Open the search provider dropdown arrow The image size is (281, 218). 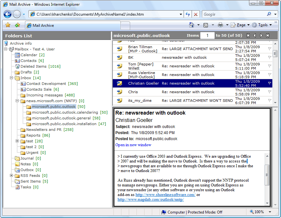point(276,14)
